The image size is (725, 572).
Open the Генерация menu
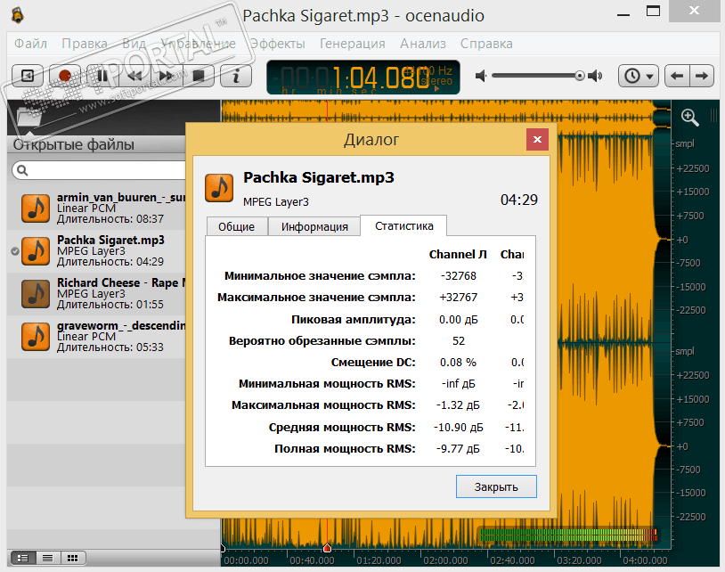353,44
